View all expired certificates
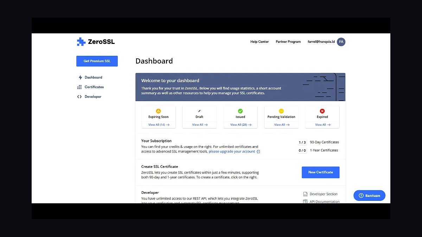The height and width of the screenshot is (237, 422). (x=322, y=125)
